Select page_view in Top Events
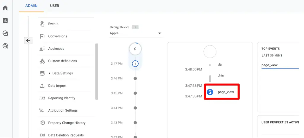304x138 pixels. [270, 65]
